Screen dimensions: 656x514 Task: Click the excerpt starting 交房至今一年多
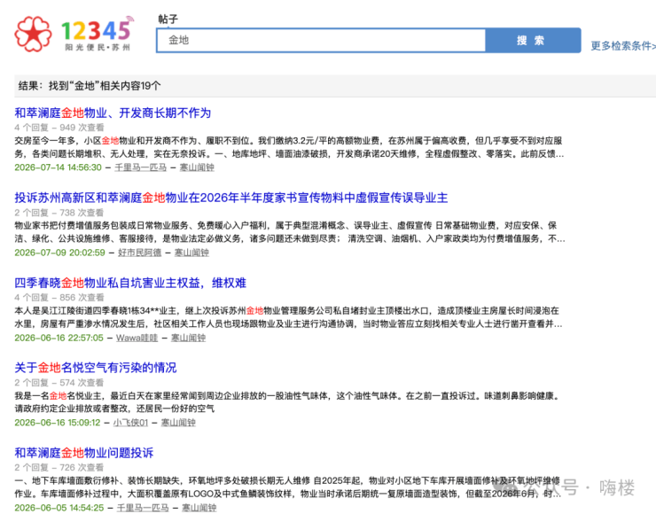pos(289,147)
